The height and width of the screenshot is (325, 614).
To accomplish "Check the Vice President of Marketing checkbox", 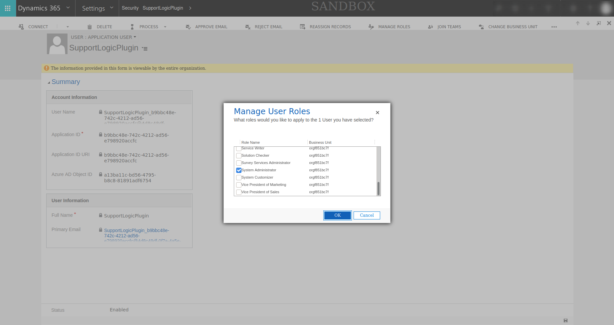I will coord(238,185).
